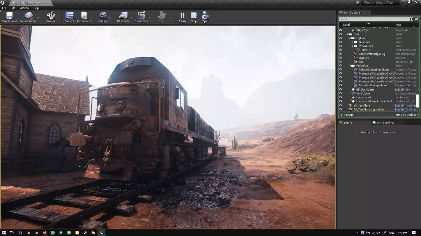Viewport: 421px width, 236px height.
Task: Click the World Outliner vertical scrollbar
Action: pyautogui.click(x=417, y=100)
